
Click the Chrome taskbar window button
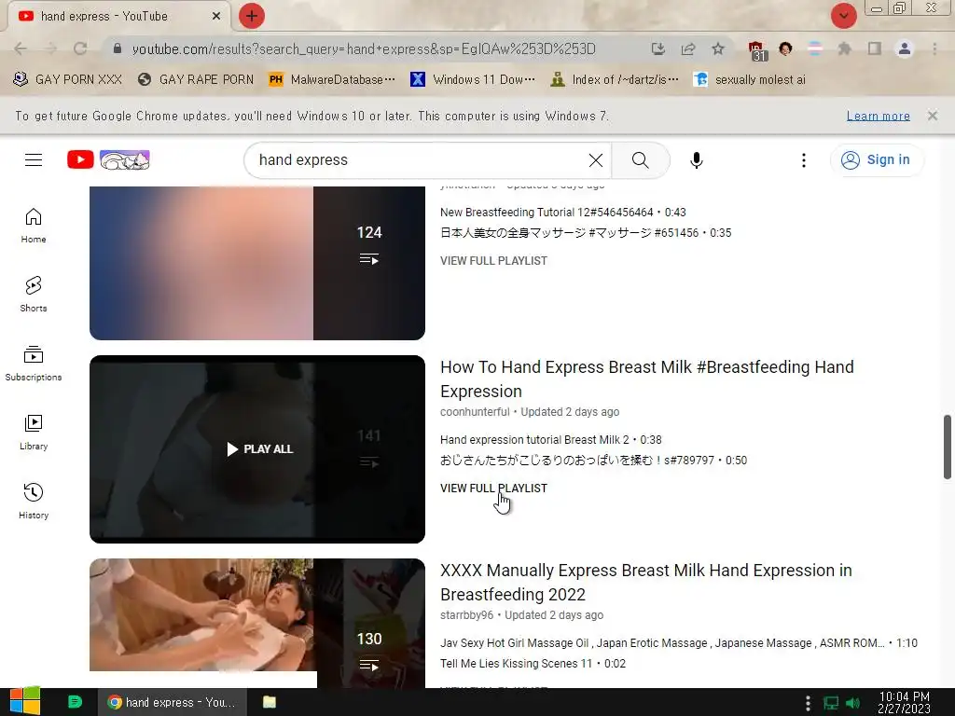[173, 702]
